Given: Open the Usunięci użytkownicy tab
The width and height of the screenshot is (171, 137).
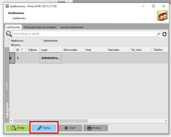Looking at the screenshot, I should point(72,27).
